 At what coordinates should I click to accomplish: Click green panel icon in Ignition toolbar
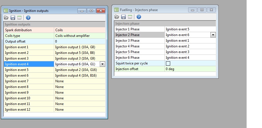point(19,18)
